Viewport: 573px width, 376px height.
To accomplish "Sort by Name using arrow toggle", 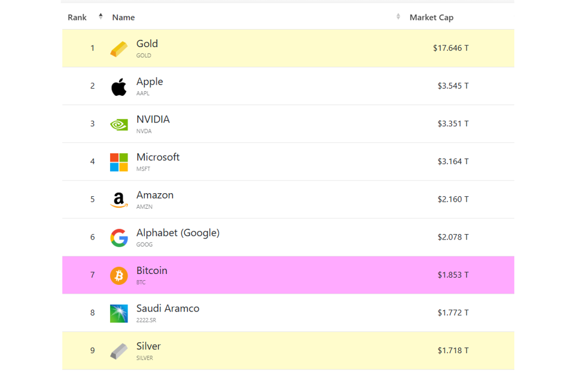I will coord(398,16).
